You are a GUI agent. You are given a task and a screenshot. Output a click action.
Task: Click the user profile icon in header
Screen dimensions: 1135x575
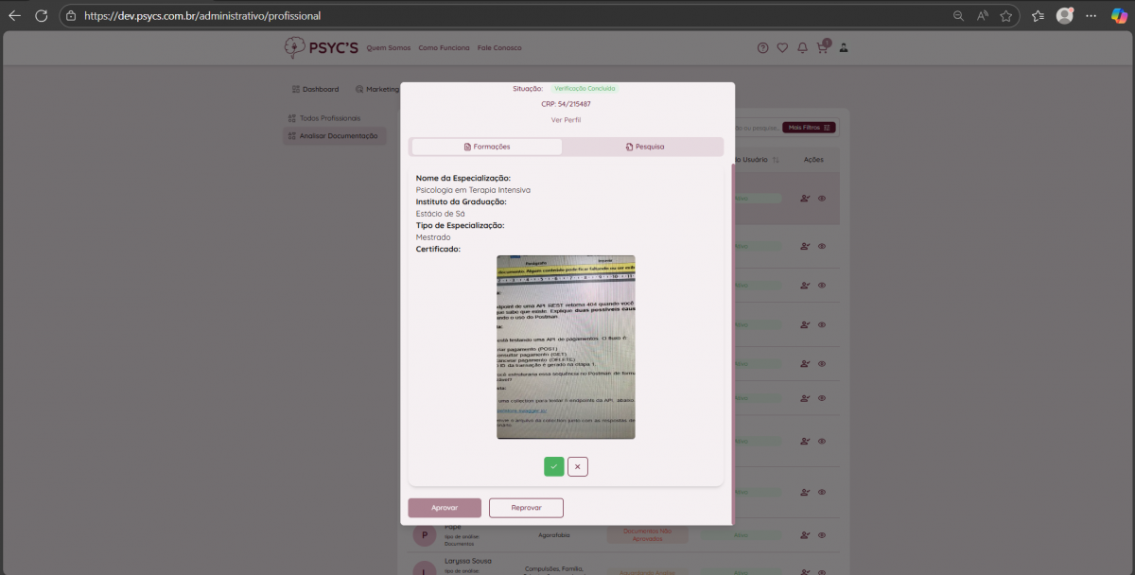click(x=844, y=48)
